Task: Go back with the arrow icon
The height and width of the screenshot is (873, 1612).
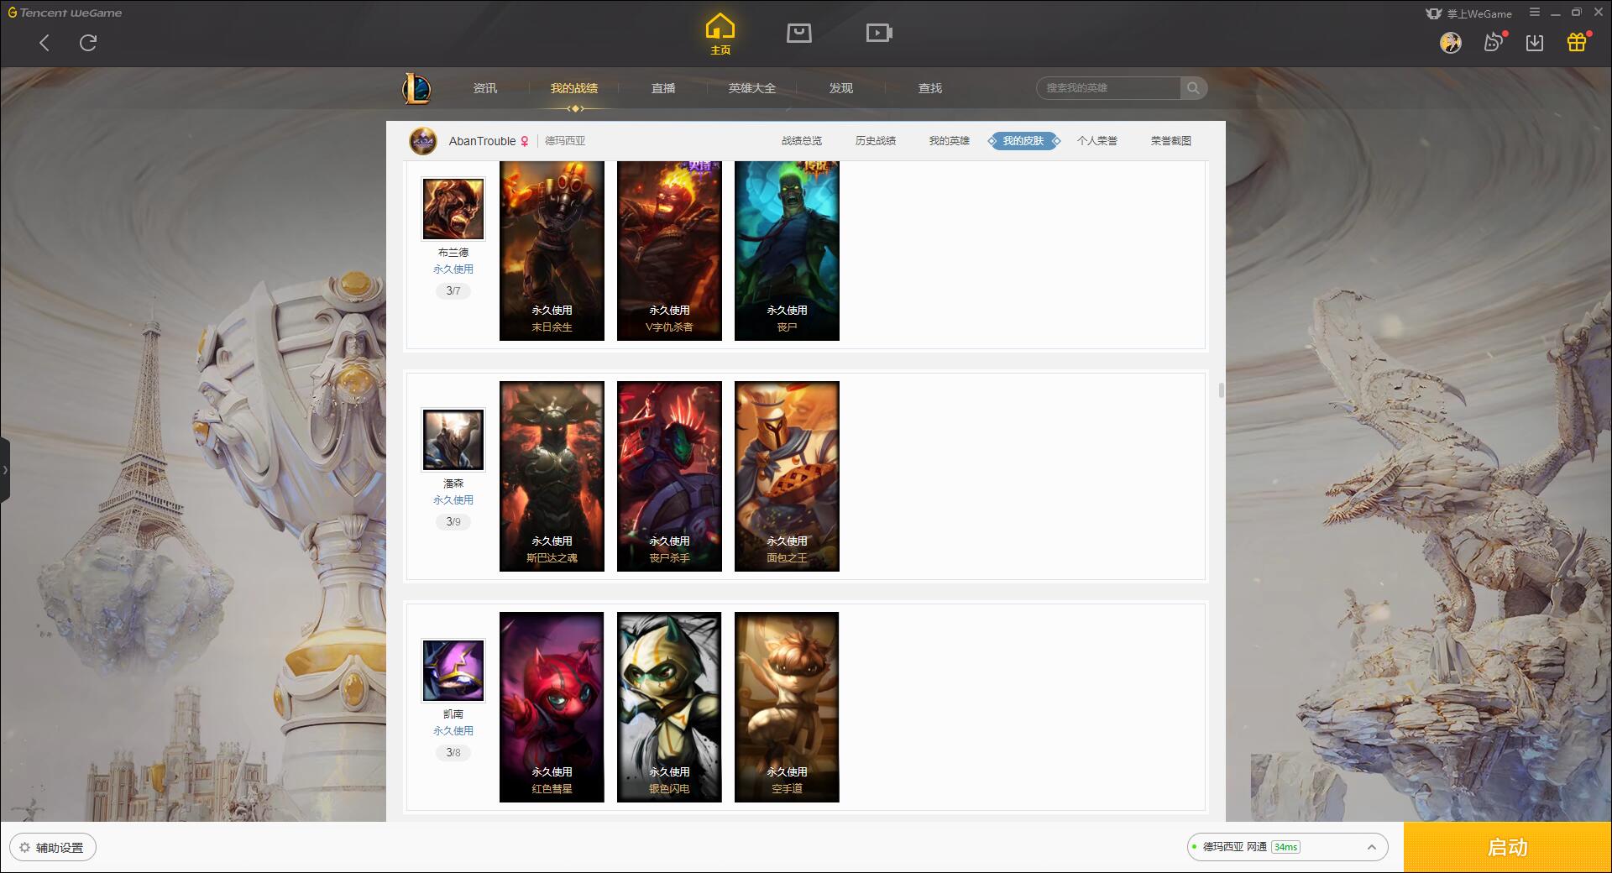Action: pos(44,43)
